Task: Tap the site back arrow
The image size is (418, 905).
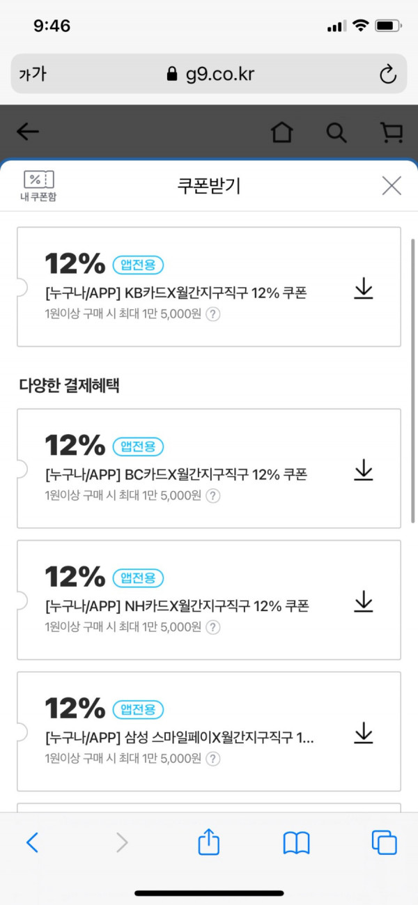Action: click(x=28, y=132)
